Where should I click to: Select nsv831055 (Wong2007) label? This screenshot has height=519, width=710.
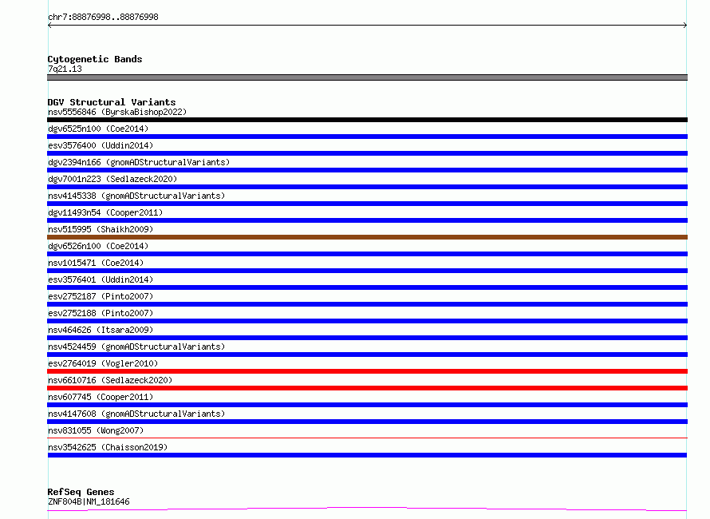tap(96, 430)
